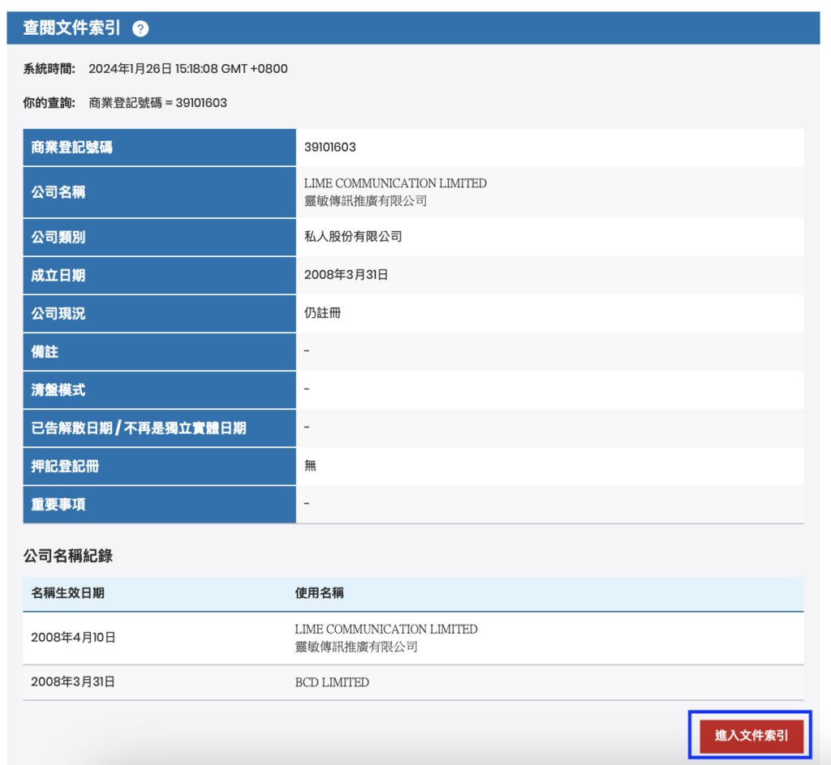Click the 成立日期 row label

coord(58,275)
